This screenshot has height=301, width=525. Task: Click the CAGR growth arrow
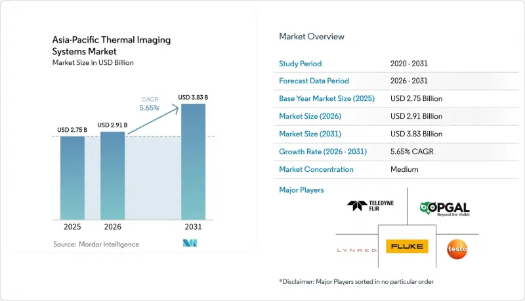click(x=154, y=119)
